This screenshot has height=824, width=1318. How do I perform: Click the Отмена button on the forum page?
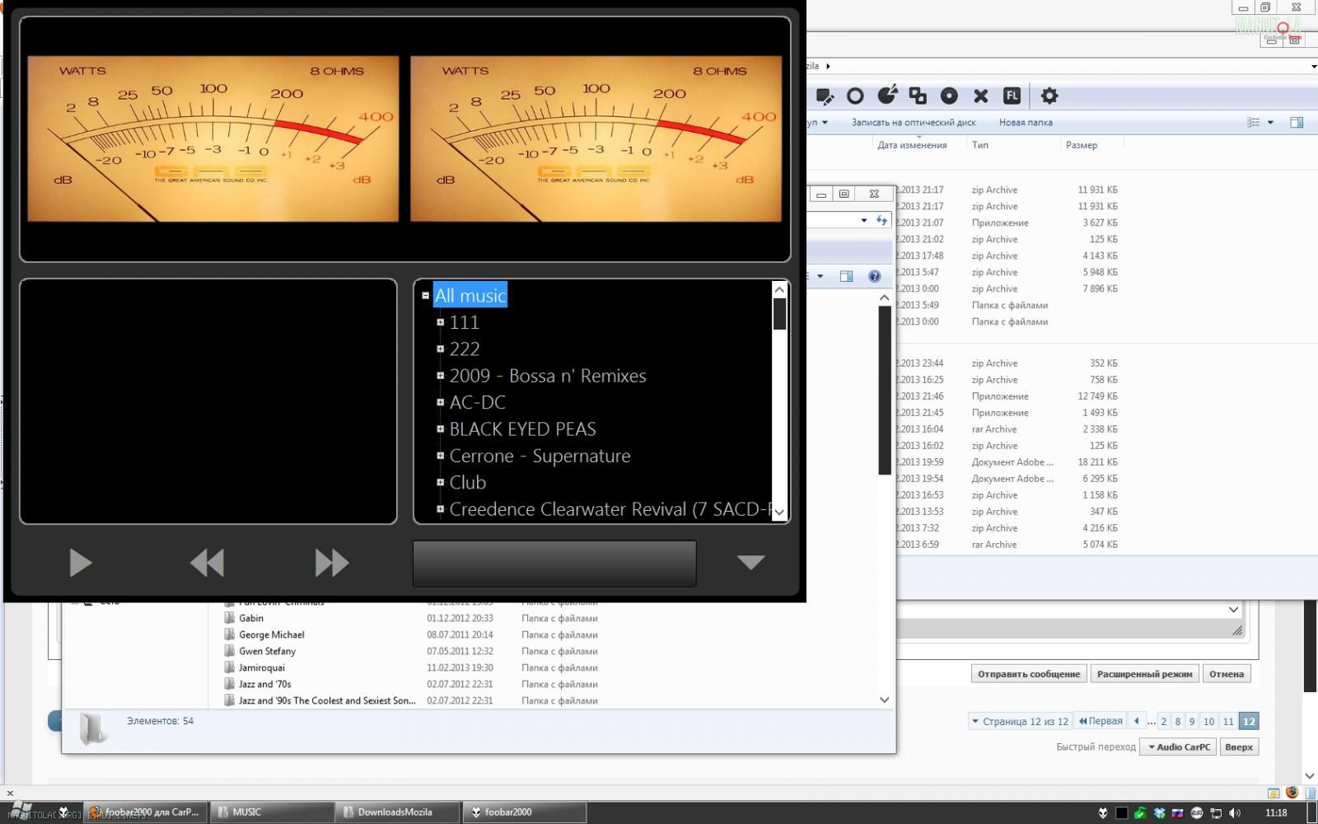1227,674
